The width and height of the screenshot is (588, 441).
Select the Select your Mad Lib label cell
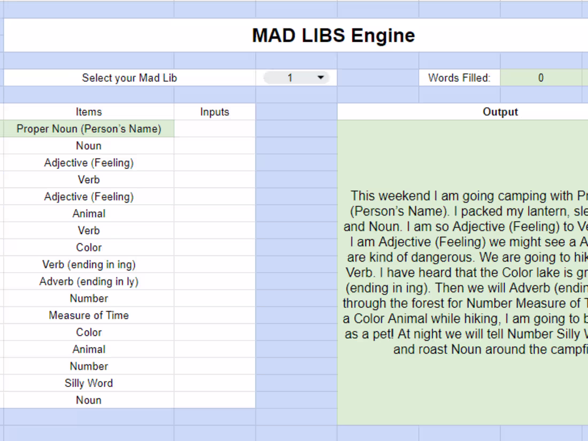tap(129, 78)
